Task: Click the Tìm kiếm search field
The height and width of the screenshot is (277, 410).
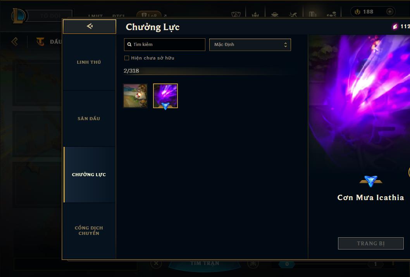Action: [164, 44]
